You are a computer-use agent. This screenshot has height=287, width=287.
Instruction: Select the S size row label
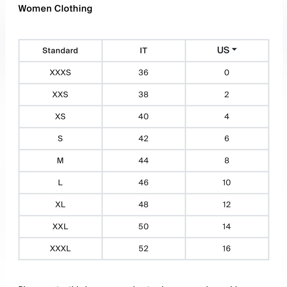[60, 139]
